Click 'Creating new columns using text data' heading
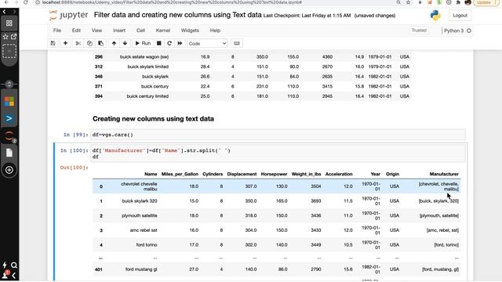 [x=154, y=118]
